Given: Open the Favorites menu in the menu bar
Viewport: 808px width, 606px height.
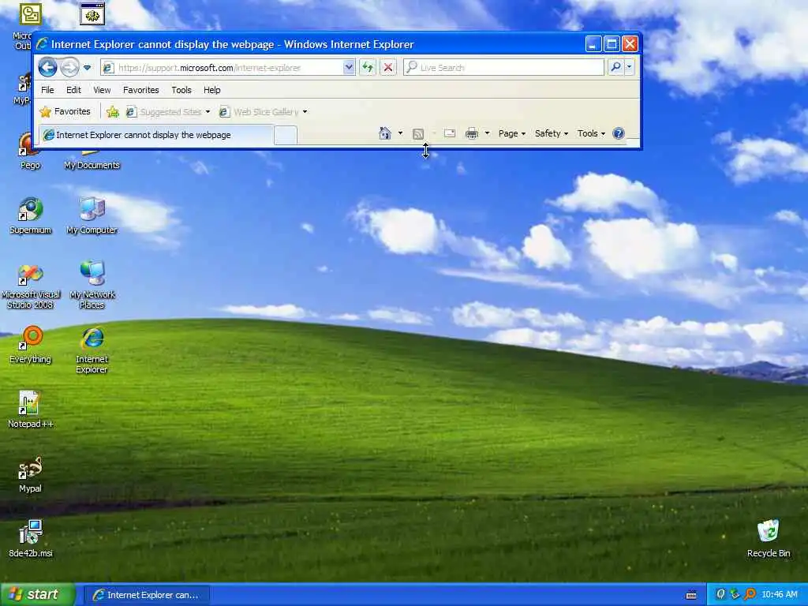Looking at the screenshot, I should tap(140, 90).
